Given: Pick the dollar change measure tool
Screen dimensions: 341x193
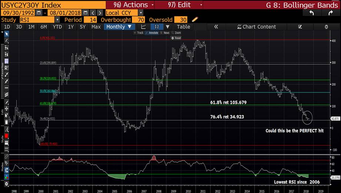Looking at the screenshot, I should (x=7, y=54).
